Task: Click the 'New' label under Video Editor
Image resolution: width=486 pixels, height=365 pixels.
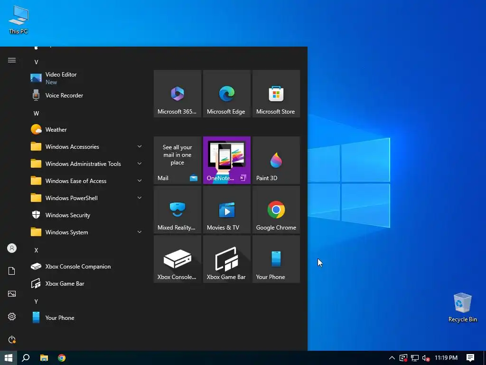Action: tap(51, 82)
